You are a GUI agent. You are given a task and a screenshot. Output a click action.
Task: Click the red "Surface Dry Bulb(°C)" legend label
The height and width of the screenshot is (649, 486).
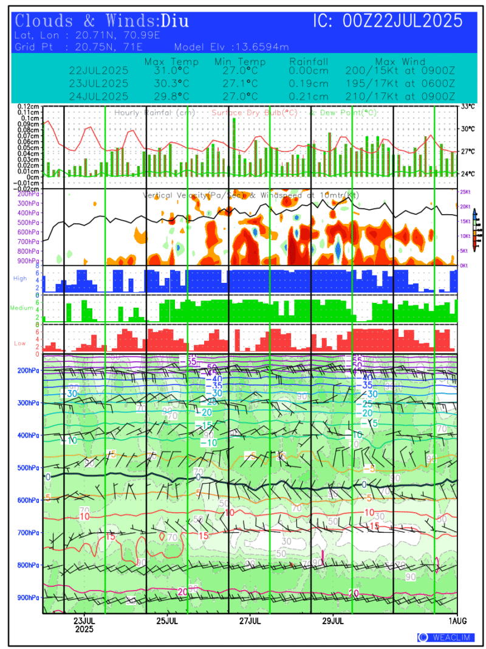click(x=254, y=113)
